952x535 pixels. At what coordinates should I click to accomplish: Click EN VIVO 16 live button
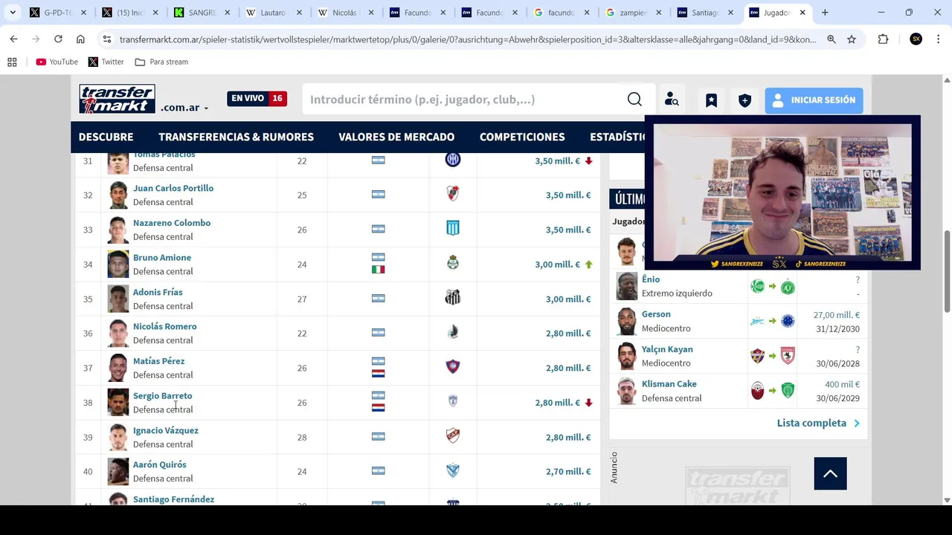click(x=257, y=98)
